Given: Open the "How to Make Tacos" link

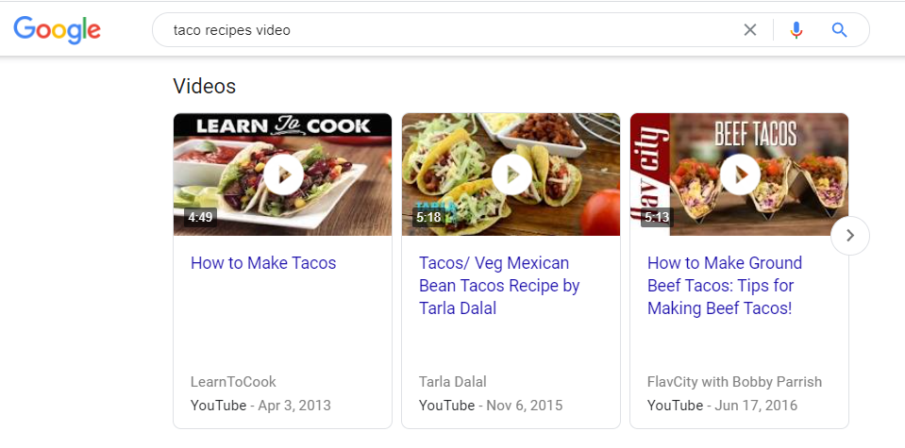Looking at the screenshot, I should coord(263,263).
